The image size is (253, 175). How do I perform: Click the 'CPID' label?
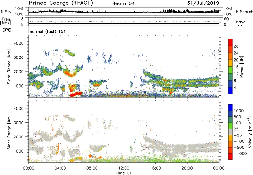tap(7, 30)
